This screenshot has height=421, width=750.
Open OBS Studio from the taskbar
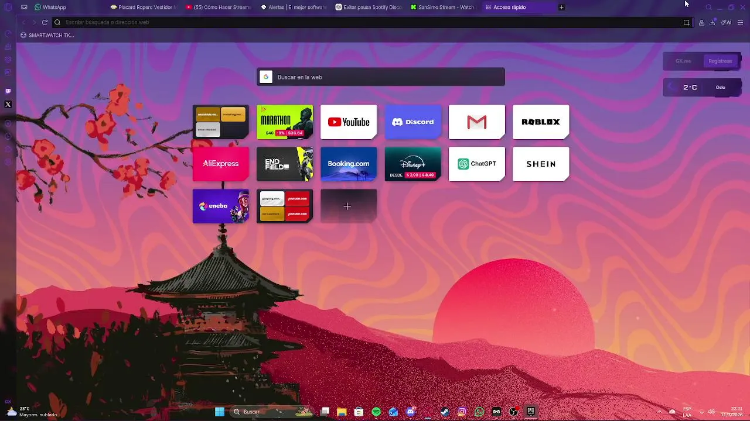[x=514, y=412]
